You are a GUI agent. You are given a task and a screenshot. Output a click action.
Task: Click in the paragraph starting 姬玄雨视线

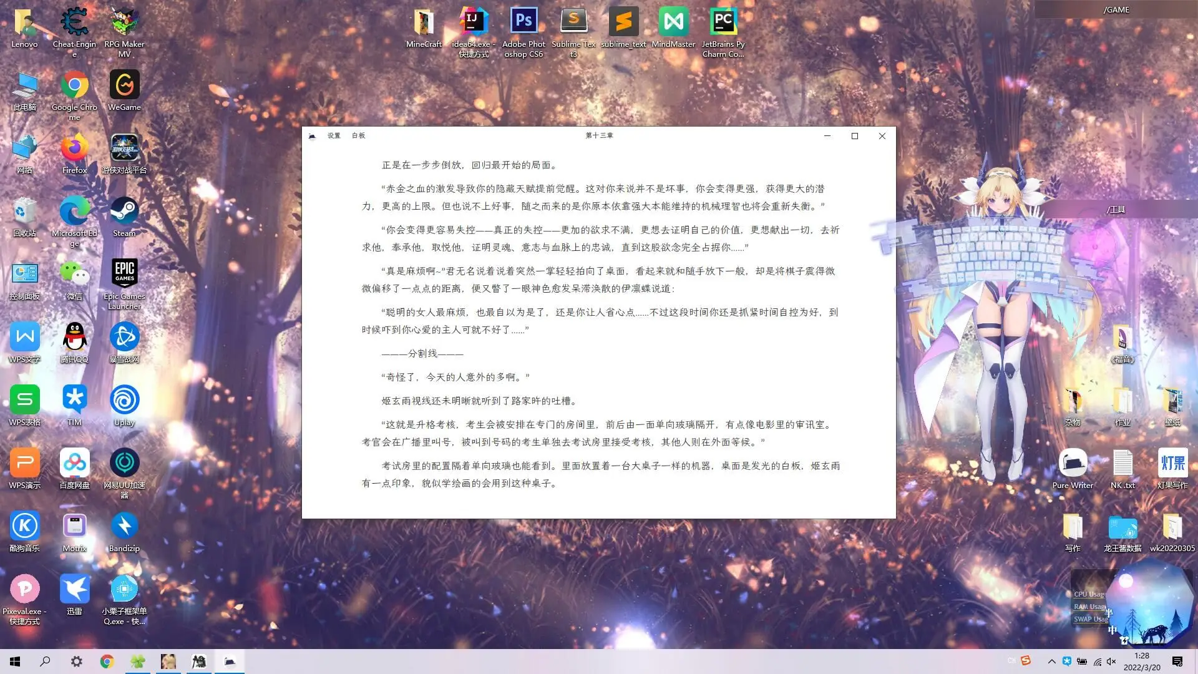click(x=480, y=401)
